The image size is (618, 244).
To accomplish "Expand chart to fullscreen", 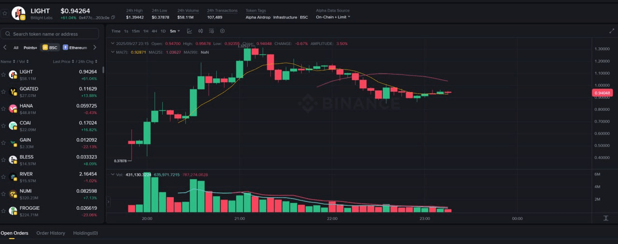I will click(x=612, y=31).
